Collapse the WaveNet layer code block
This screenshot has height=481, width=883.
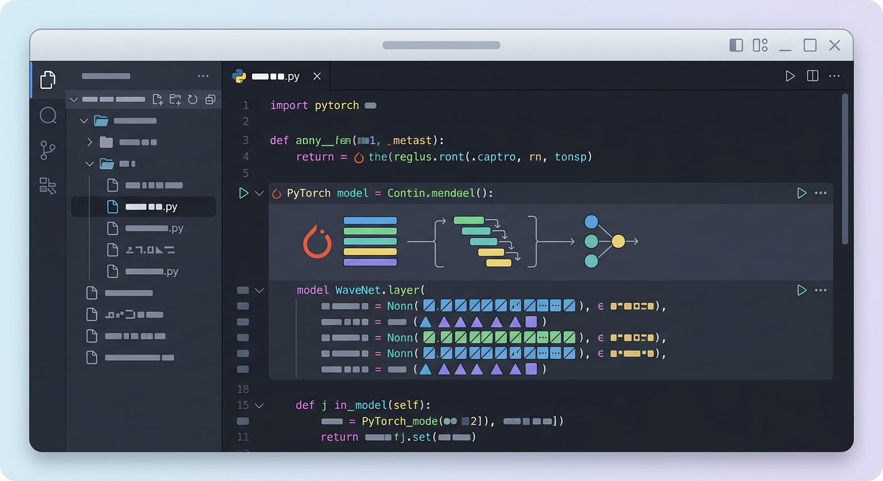point(259,290)
